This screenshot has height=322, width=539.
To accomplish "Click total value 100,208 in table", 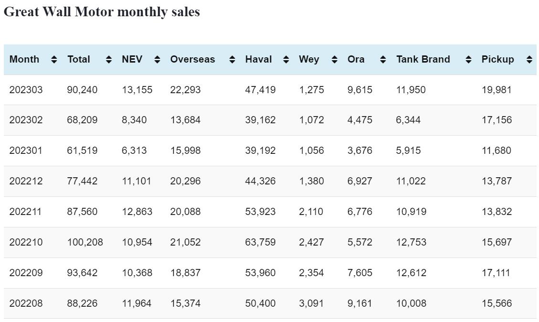I will tap(85, 242).
